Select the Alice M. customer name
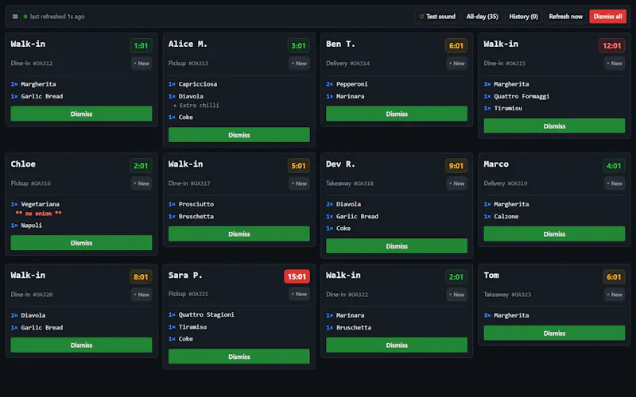636x397 pixels. 188,44
